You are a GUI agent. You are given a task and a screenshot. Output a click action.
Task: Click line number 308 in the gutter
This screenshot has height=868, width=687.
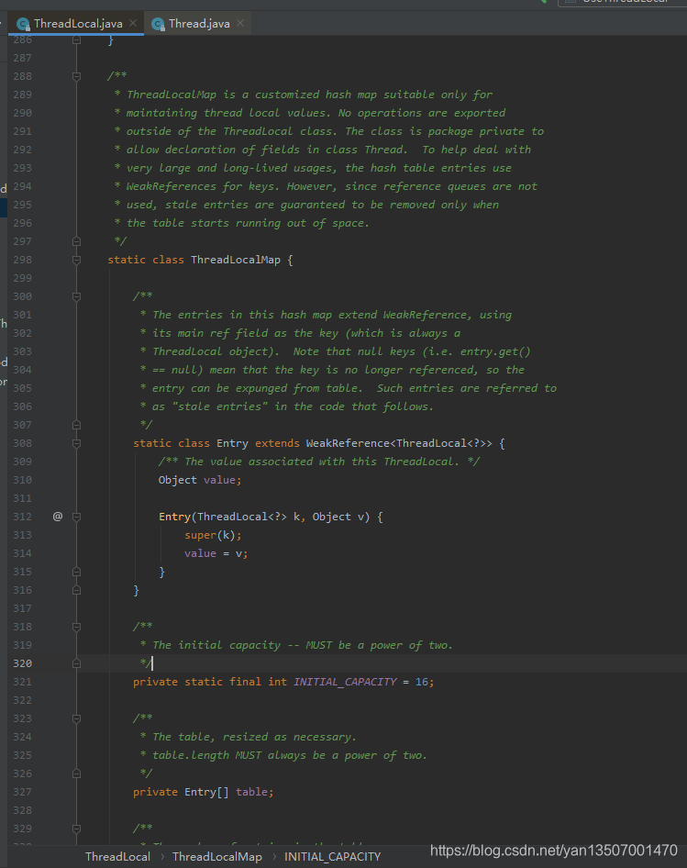pyautogui.click(x=23, y=443)
